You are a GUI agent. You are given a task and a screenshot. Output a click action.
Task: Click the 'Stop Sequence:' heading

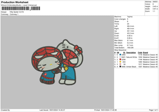point(121,50)
